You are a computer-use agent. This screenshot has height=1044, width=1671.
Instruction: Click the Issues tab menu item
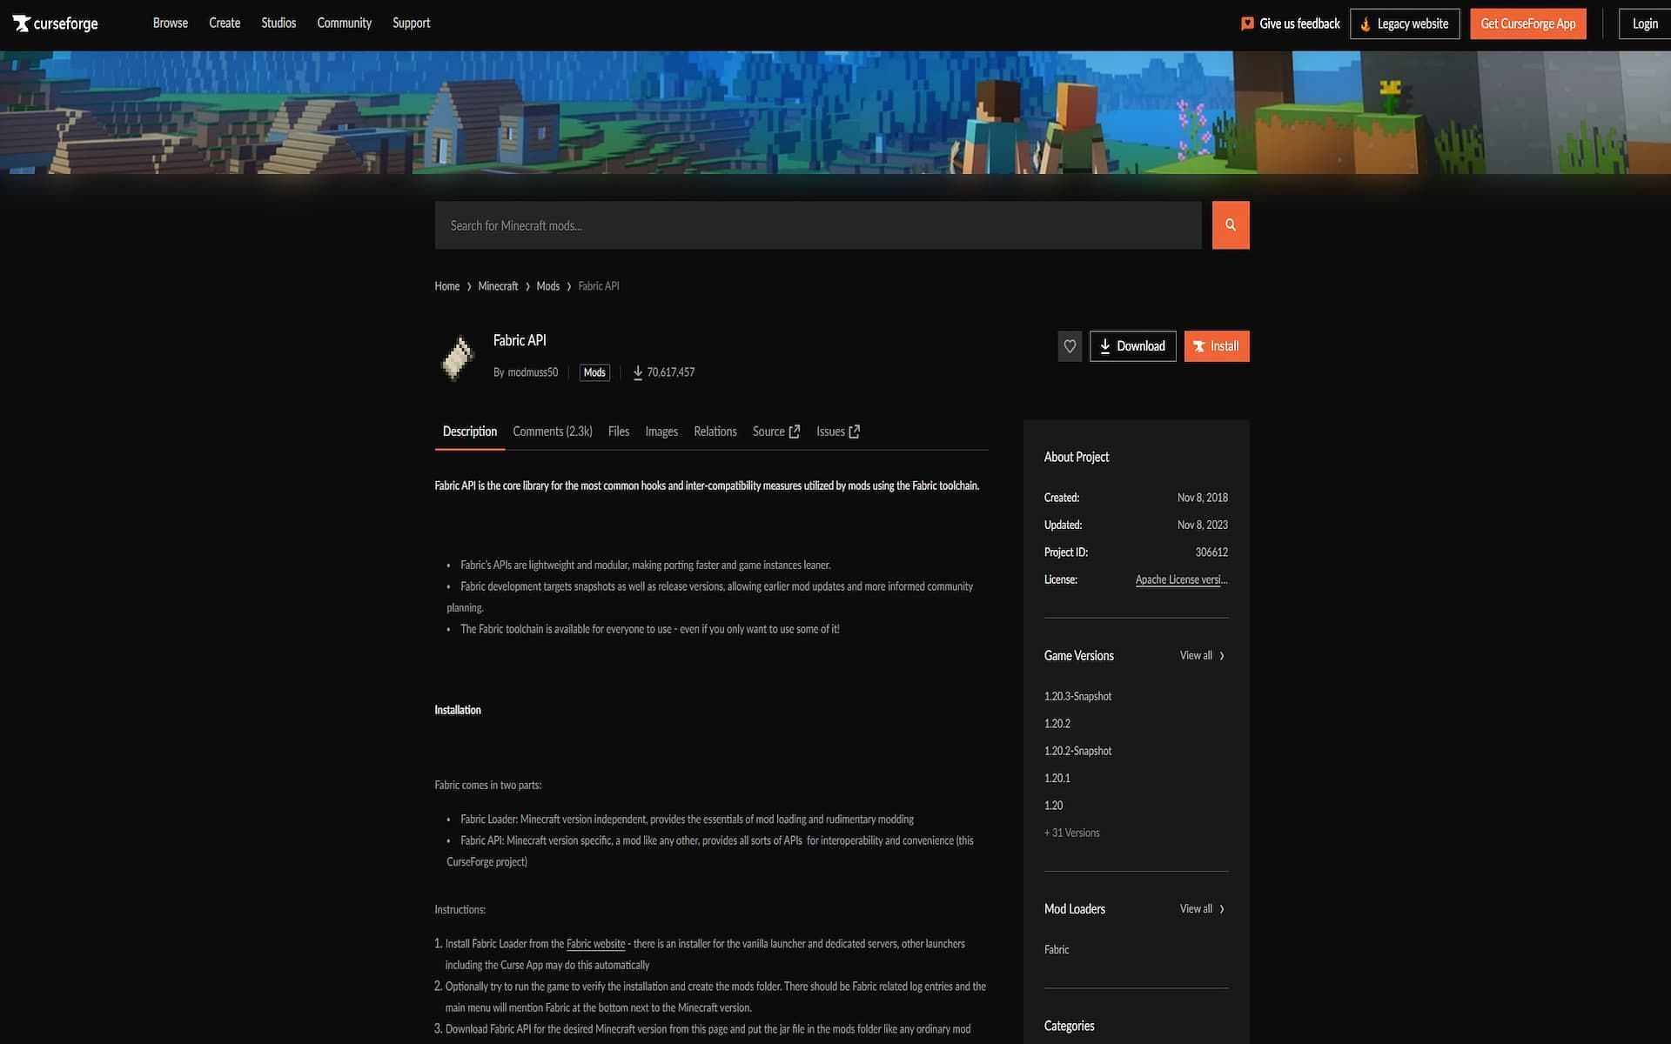coord(837,431)
